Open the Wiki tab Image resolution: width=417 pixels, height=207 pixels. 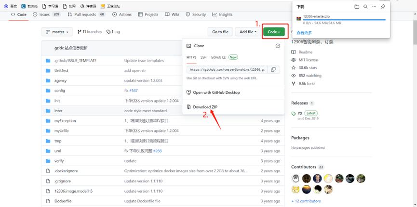[172, 14]
